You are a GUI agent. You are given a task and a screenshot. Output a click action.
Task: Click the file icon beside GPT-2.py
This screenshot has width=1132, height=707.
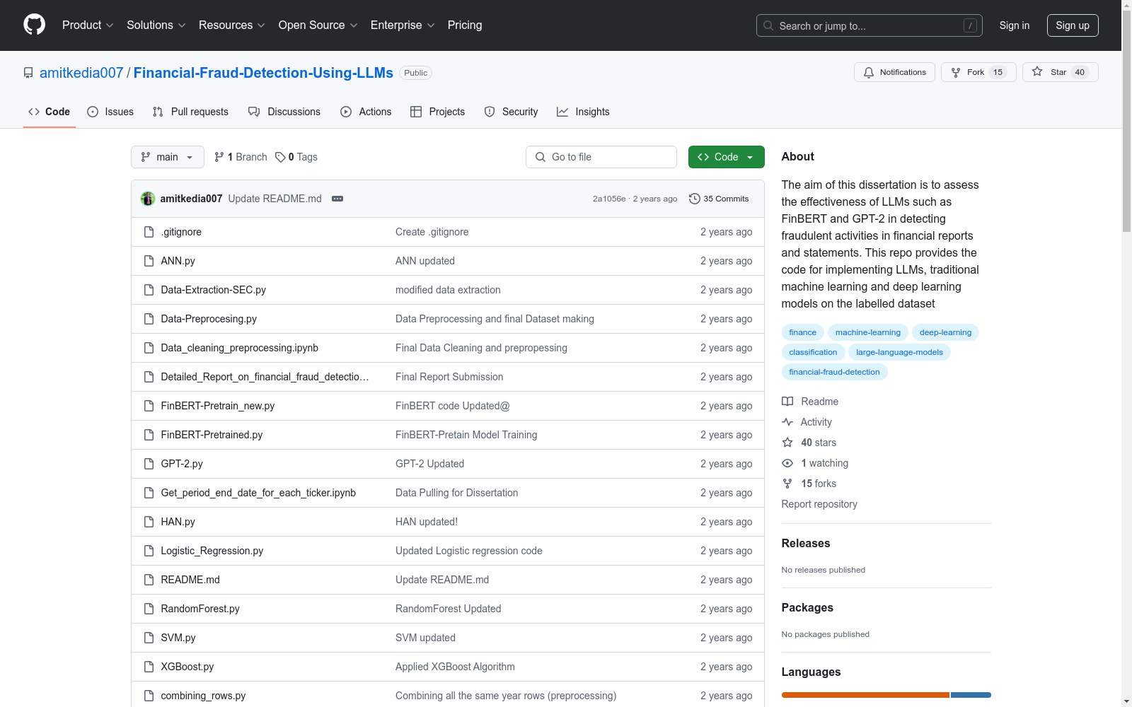[149, 464]
